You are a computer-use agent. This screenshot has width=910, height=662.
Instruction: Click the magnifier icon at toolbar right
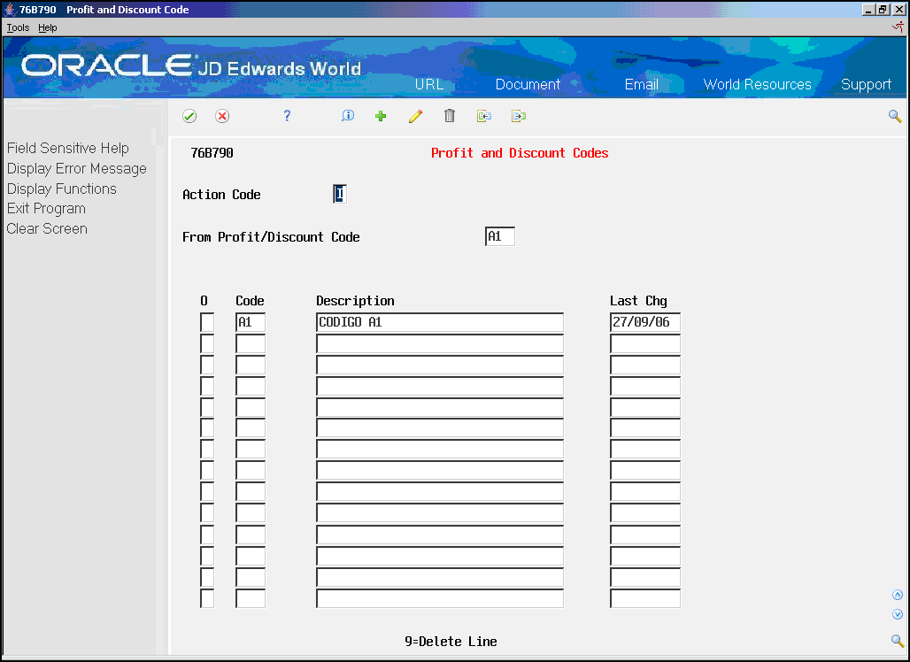(x=895, y=116)
